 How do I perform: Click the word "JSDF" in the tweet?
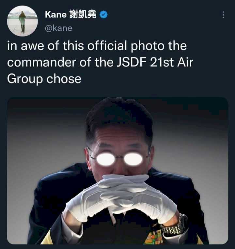[x=132, y=62]
